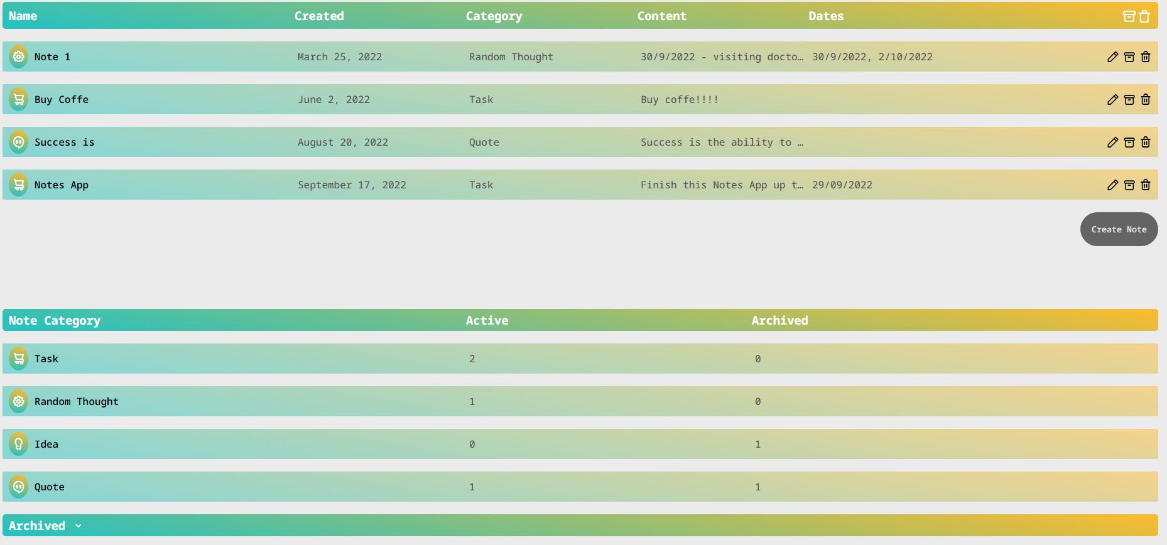
Task: Delete Note 1 using its trash icon
Action: pos(1145,57)
